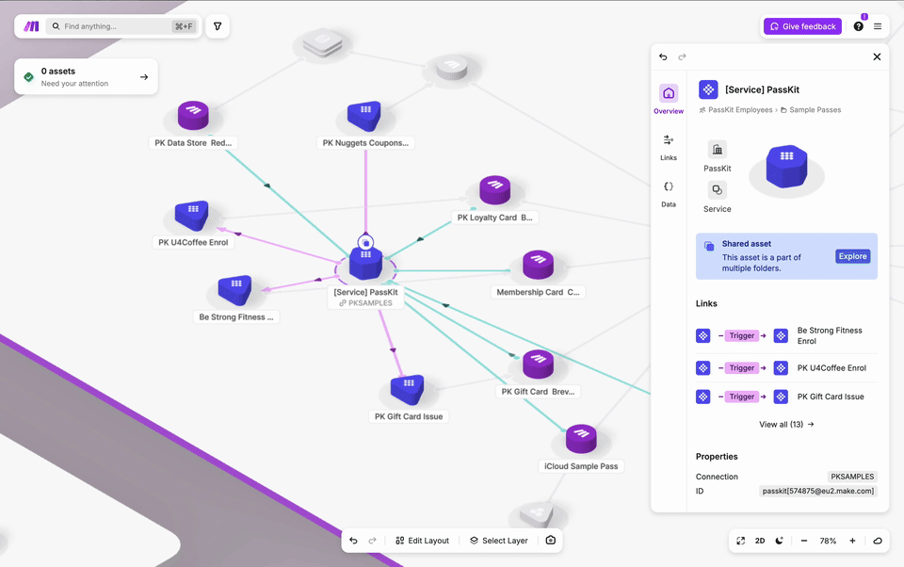Click Trigger tag for PK U4Coffee Enrol
The width and height of the screenshot is (904, 567).
pos(741,367)
